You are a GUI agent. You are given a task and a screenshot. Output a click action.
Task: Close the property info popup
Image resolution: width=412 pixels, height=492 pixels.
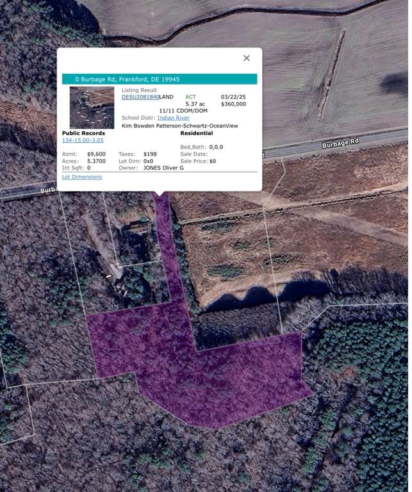(246, 58)
